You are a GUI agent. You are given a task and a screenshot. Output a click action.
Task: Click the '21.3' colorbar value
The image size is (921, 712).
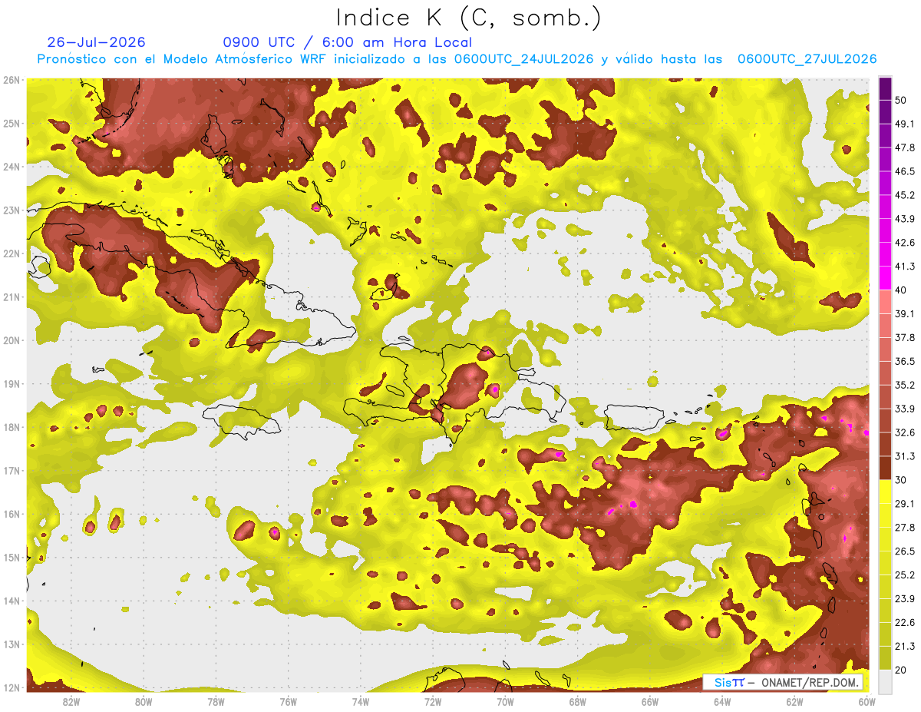[x=904, y=647]
